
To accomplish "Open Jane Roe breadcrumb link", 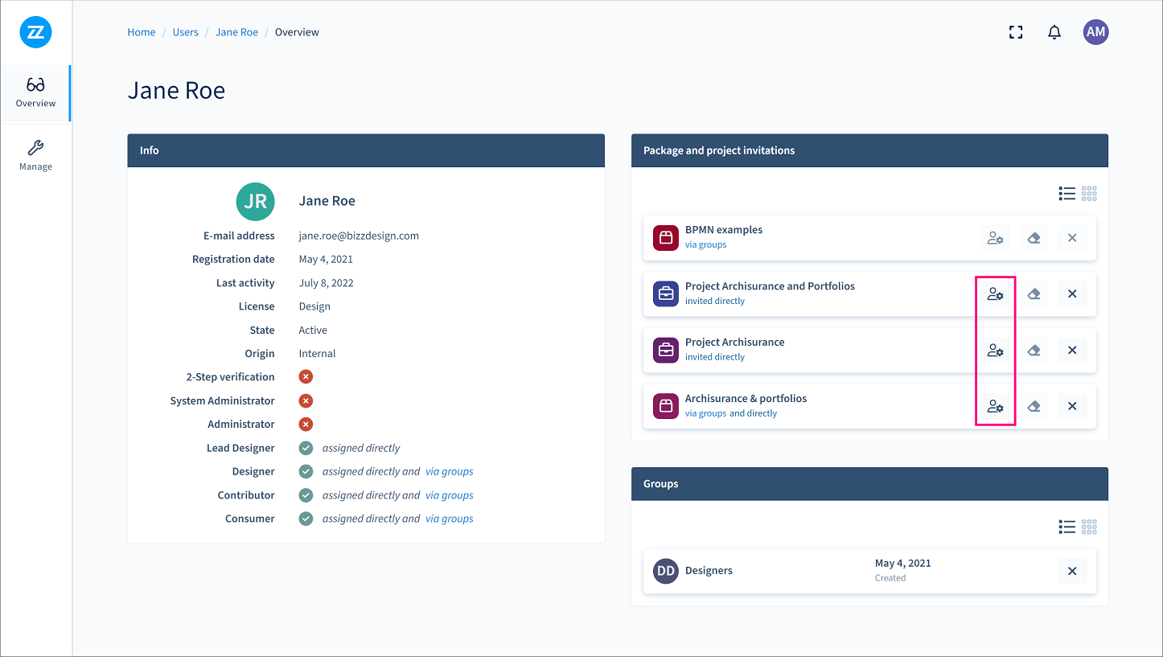I will tap(236, 32).
